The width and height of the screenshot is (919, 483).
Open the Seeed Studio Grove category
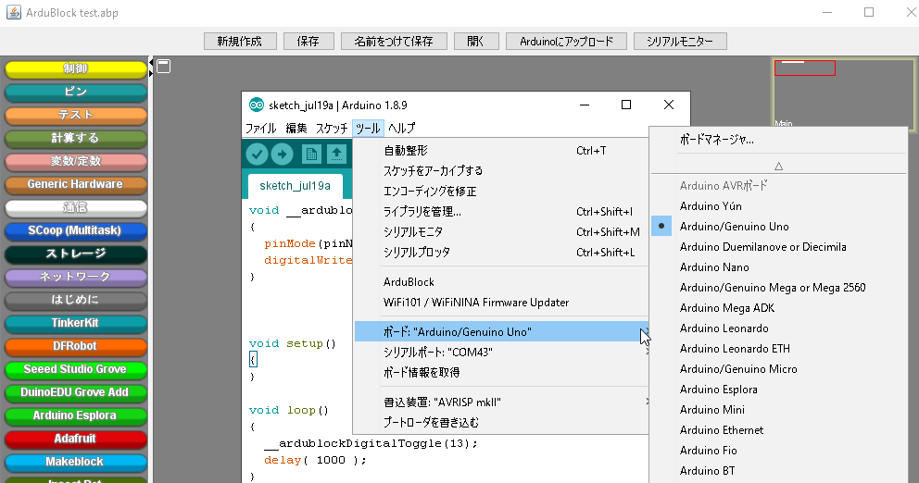[75, 369]
